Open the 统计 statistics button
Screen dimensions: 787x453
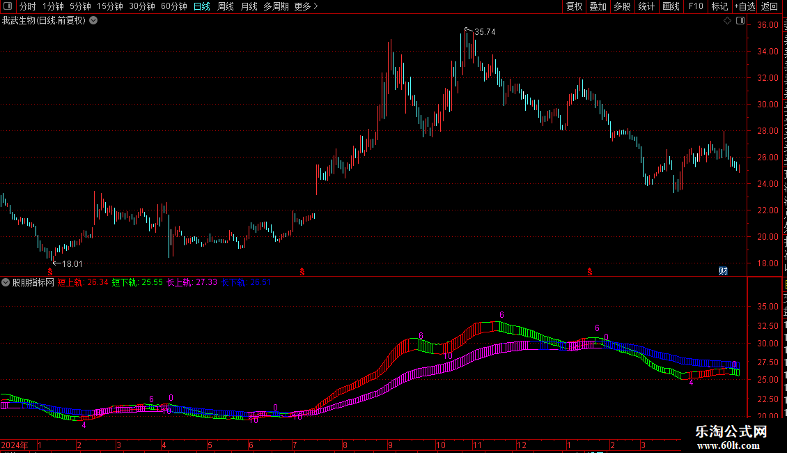click(x=646, y=6)
